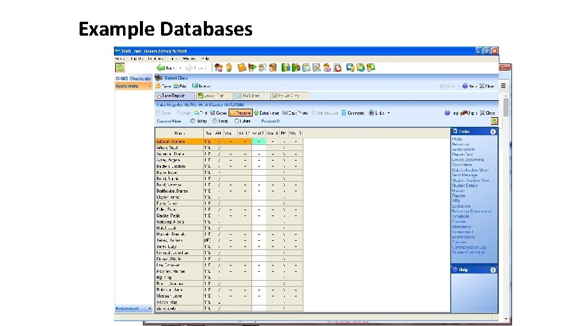Click the SIMS Shortcuts header
The width and height of the screenshot is (579, 326).
click(x=133, y=78)
